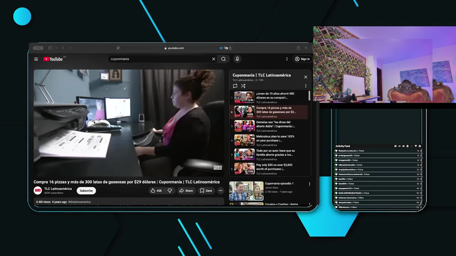Click the playlist panel scrollbar
Screen dimensions: 456x256
309,96
